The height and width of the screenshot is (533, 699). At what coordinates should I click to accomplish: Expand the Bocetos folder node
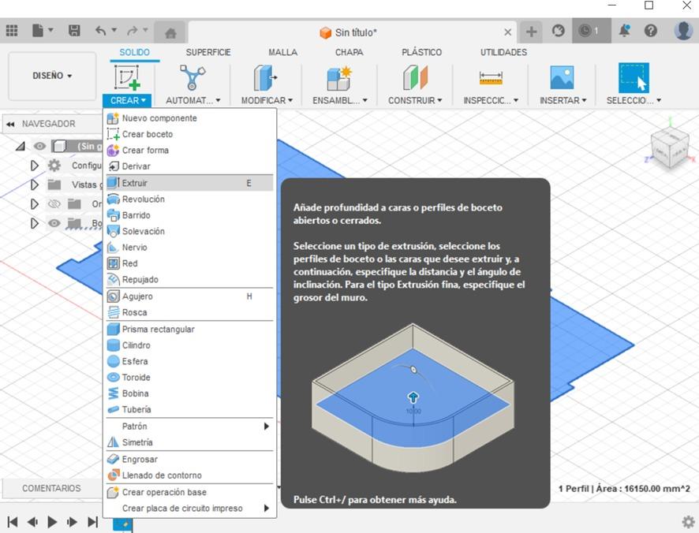35,223
